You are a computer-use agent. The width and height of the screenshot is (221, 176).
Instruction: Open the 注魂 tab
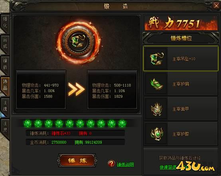pyautogui.click(x=5, y=106)
